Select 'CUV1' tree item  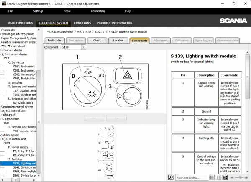pyautogui.click(x=7, y=143)
